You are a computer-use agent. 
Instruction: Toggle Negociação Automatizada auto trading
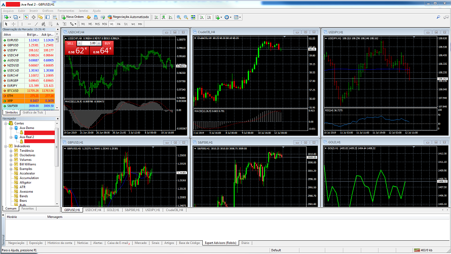tap(128, 17)
